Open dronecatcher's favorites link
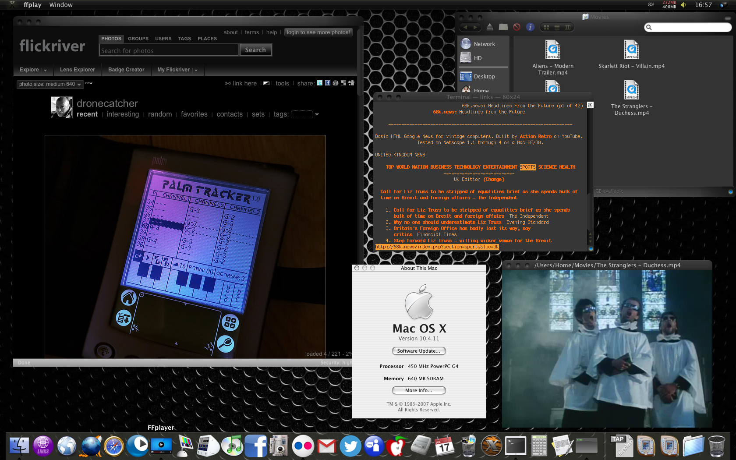This screenshot has height=460, width=736. tap(194, 114)
